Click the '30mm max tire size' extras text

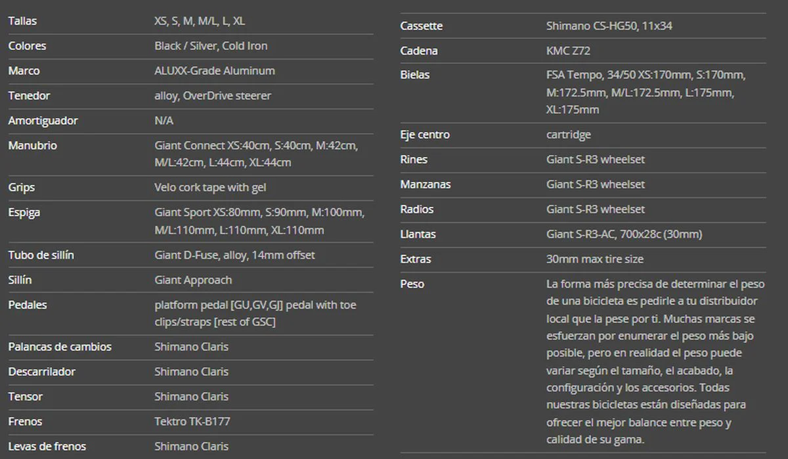(594, 259)
